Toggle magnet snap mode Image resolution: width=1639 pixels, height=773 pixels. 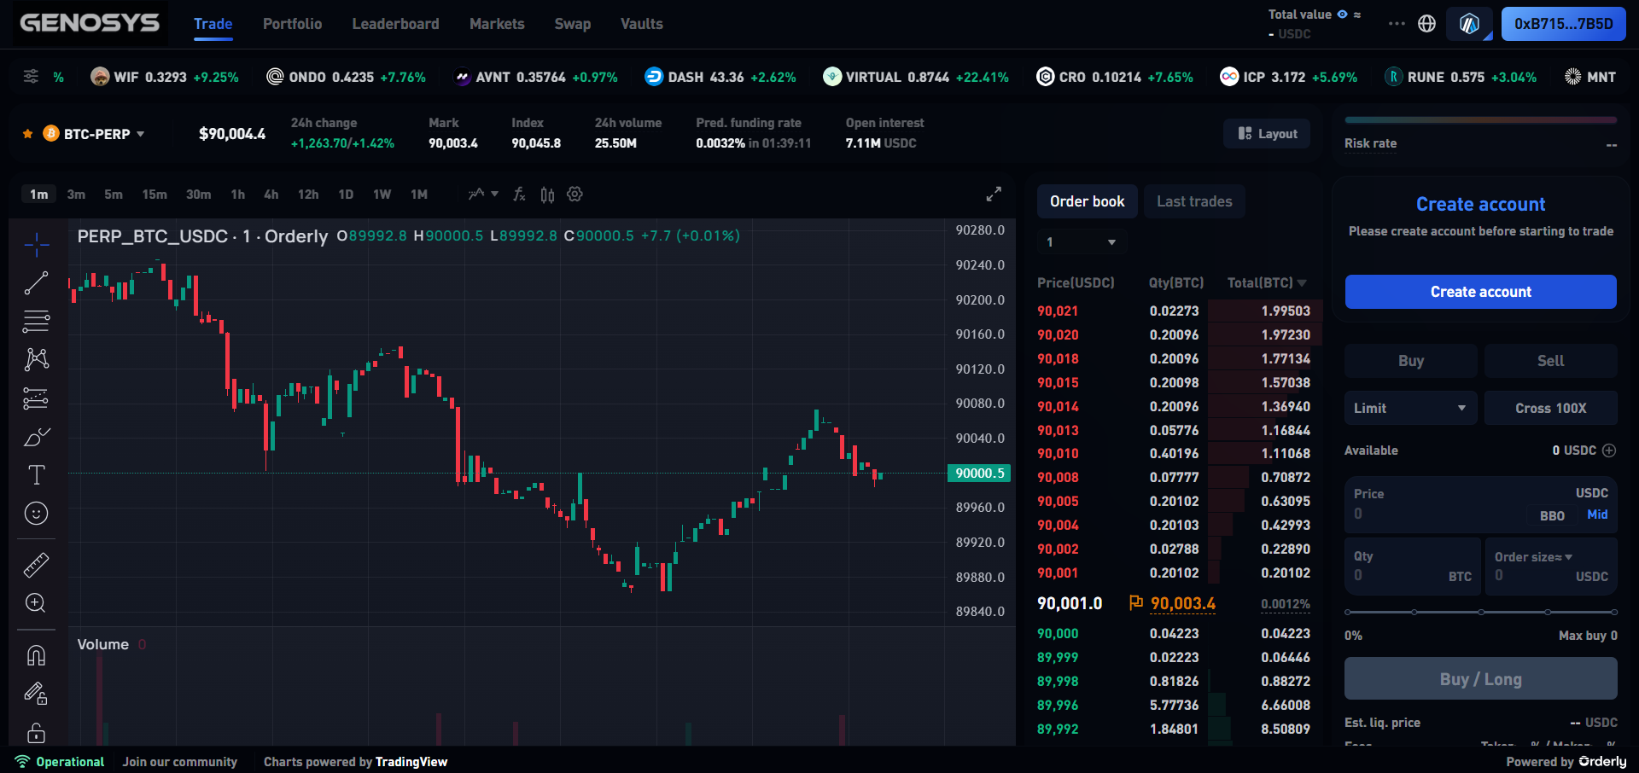click(x=36, y=654)
